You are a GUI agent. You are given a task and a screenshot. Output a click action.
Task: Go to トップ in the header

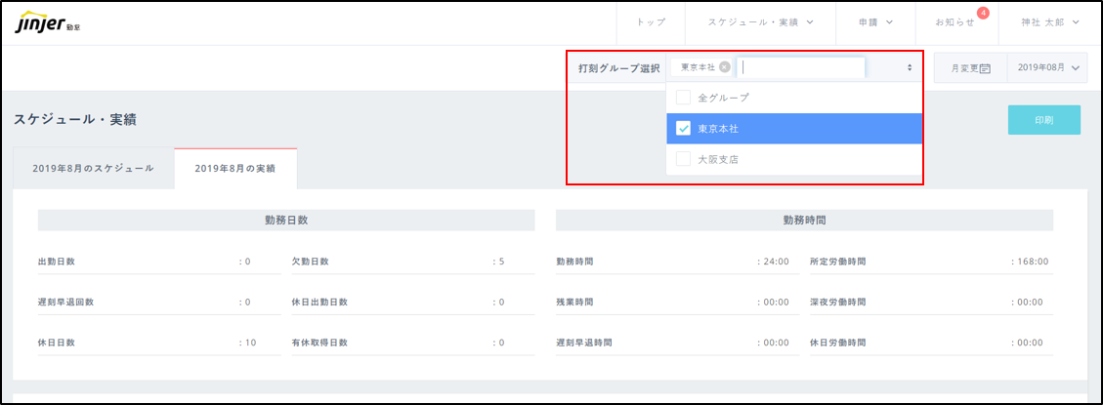(x=651, y=22)
